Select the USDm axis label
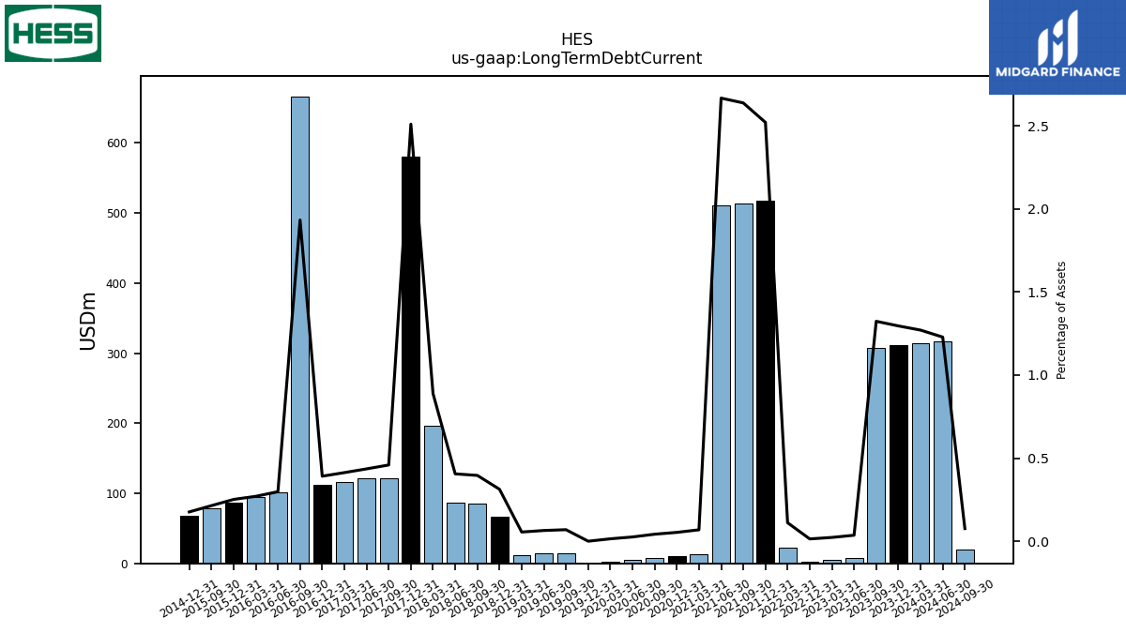Viewport: 1126px width, 633px height. (x=88, y=321)
